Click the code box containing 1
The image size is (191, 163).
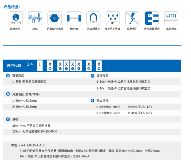coord(40,64)
